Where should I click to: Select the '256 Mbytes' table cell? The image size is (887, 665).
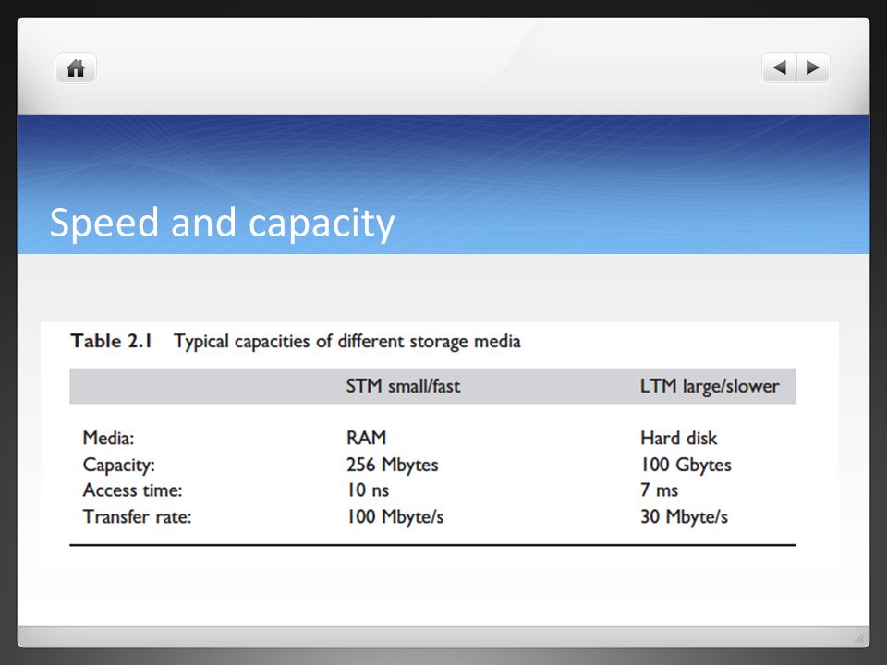click(392, 465)
